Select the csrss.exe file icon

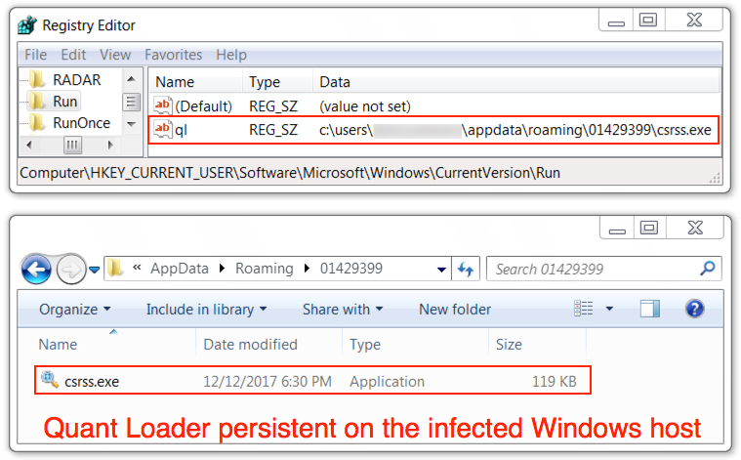click(x=50, y=379)
